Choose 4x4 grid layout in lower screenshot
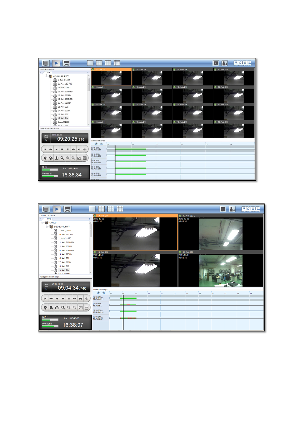The width and height of the screenshot is (298, 421). click(120, 209)
